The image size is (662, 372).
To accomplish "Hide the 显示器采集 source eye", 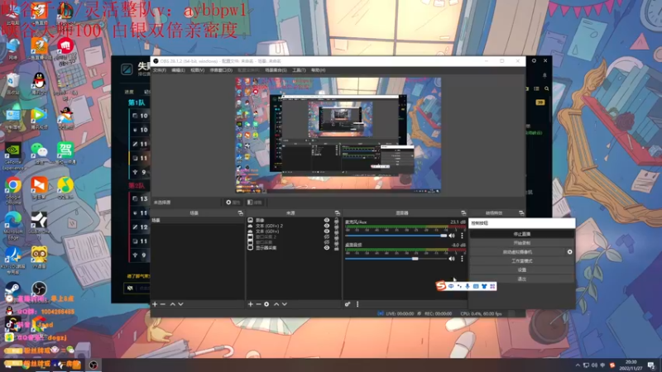I will tap(326, 248).
